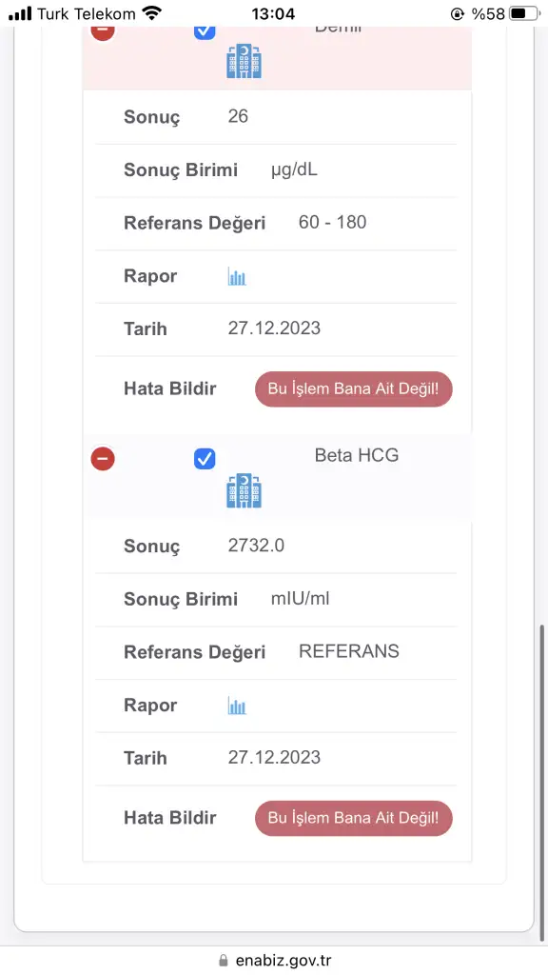Image resolution: width=548 pixels, height=975 pixels.
Task: Tap the enabiz.gov.tr address bar
Action: (274, 961)
